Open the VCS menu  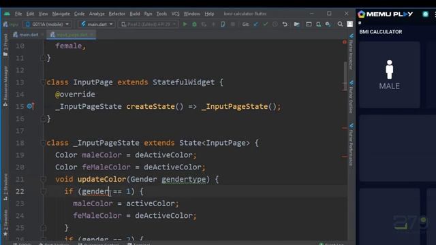tap(175, 14)
